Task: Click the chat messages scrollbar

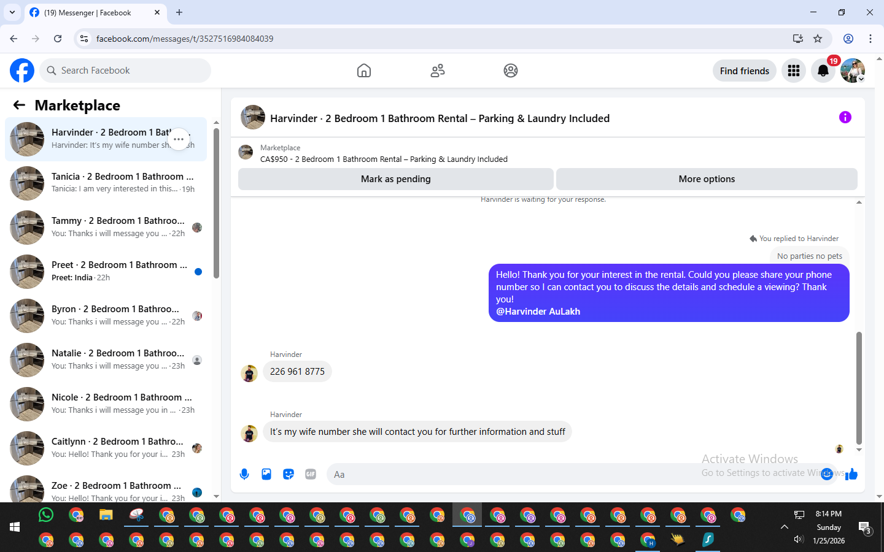Action: coord(859,388)
